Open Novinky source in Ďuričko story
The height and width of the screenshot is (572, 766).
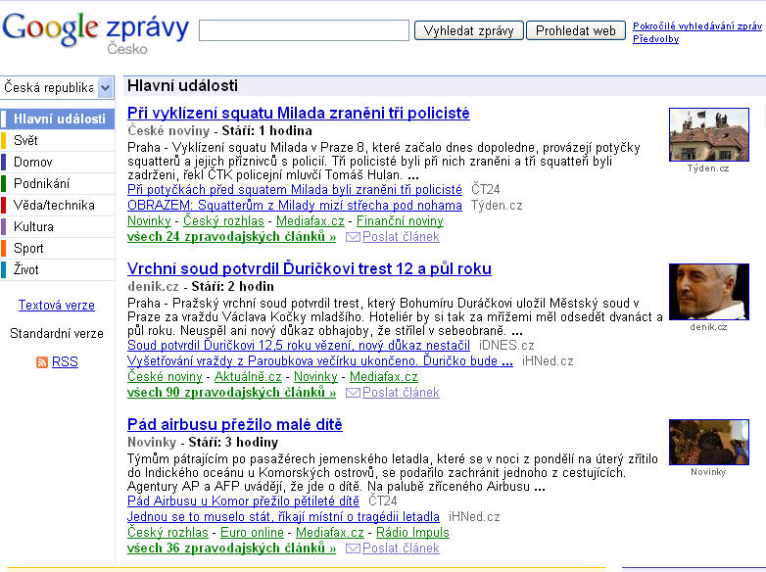(x=315, y=377)
